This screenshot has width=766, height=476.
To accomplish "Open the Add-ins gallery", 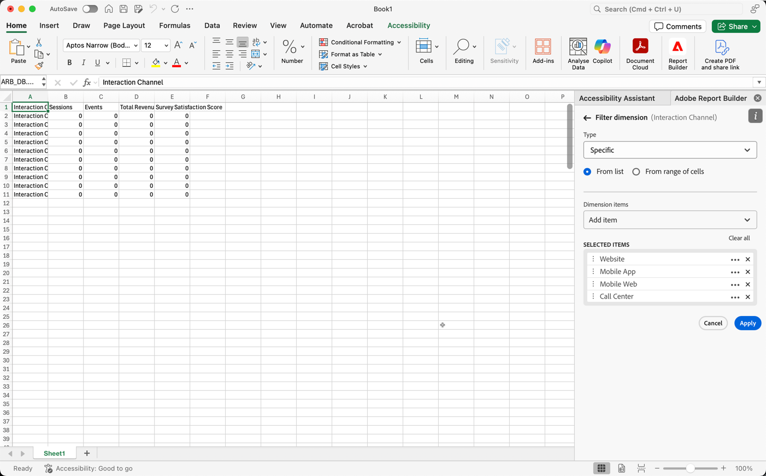I will pyautogui.click(x=543, y=52).
